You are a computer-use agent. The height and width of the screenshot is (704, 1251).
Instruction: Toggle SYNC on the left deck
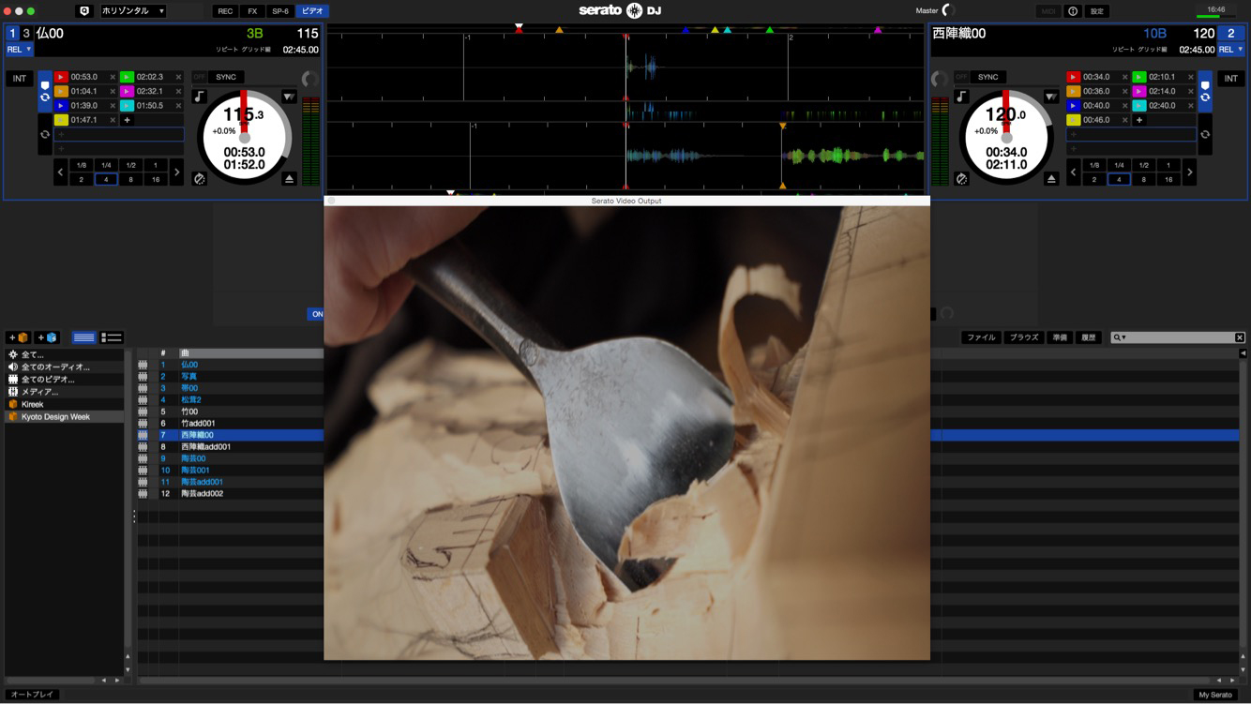(x=226, y=77)
